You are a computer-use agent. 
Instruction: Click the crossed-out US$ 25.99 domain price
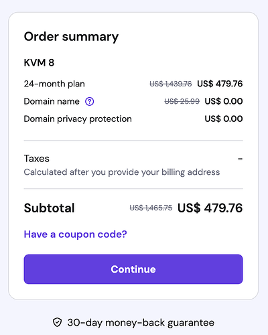pos(182,101)
